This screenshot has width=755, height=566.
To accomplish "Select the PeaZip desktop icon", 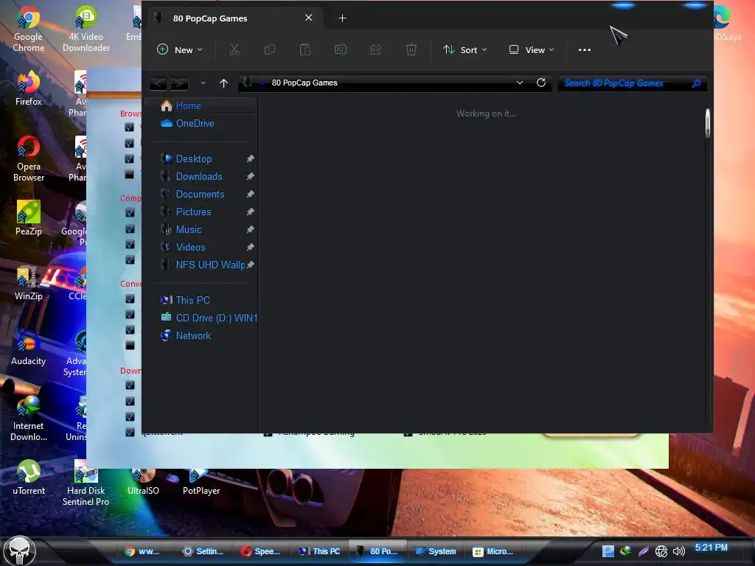I will [29, 217].
